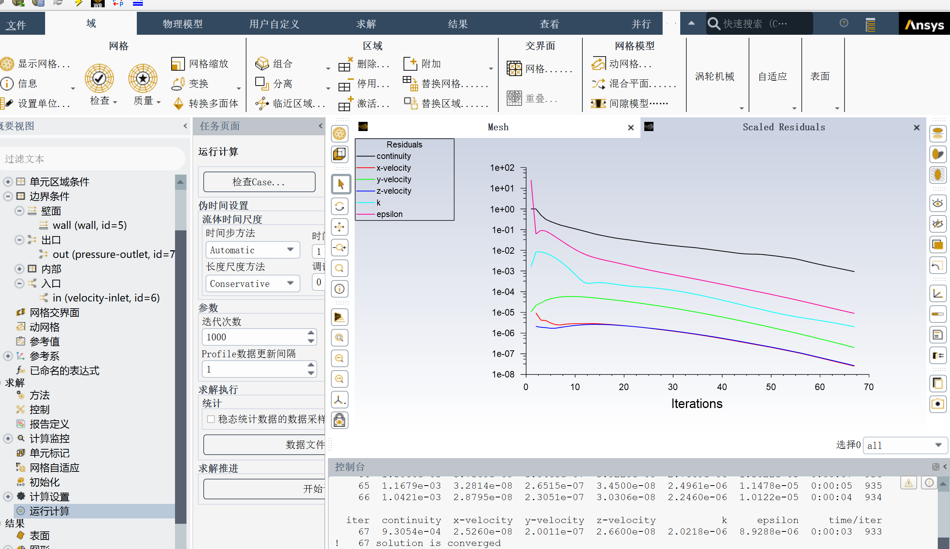Click the Combine zones (组合) icon
Viewport: 950px width, 549px height.
(262, 64)
